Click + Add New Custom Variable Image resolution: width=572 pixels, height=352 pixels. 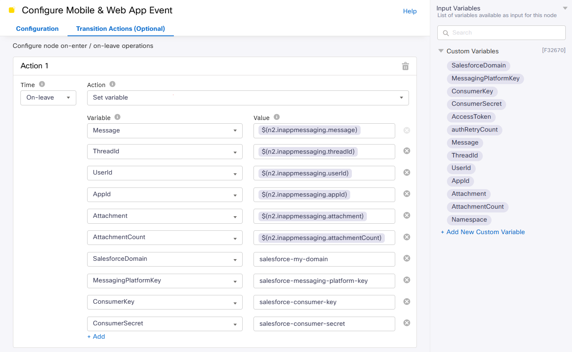pyautogui.click(x=483, y=232)
